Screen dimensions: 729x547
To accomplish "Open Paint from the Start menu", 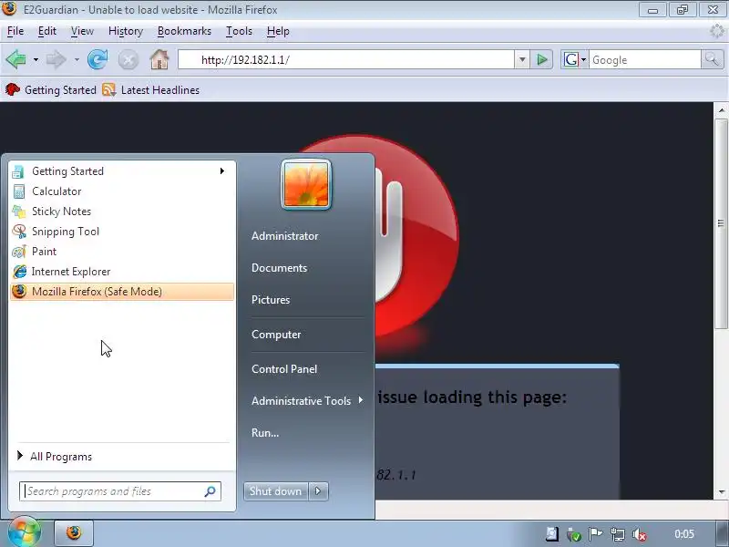I will point(122,252).
